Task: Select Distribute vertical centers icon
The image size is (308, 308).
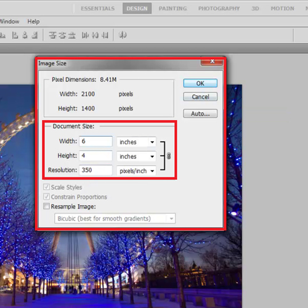Action: click(x=62, y=35)
